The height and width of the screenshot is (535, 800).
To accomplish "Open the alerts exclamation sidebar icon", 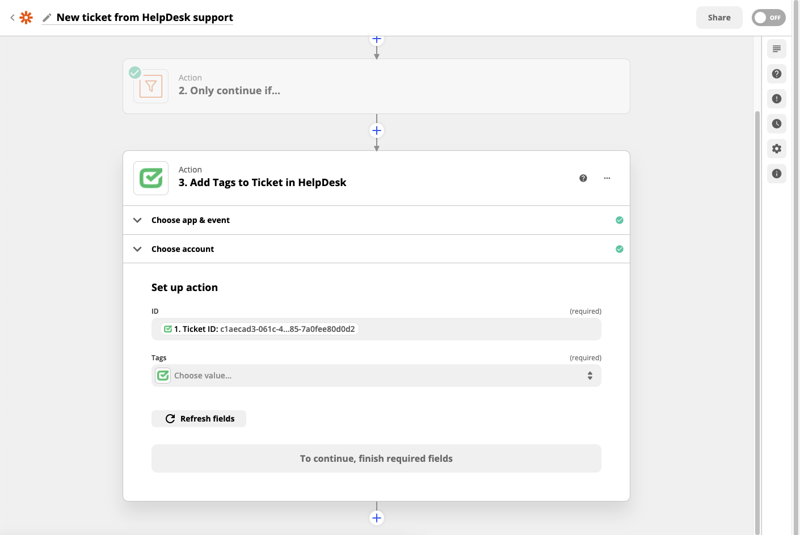I will (x=777, y=99).
